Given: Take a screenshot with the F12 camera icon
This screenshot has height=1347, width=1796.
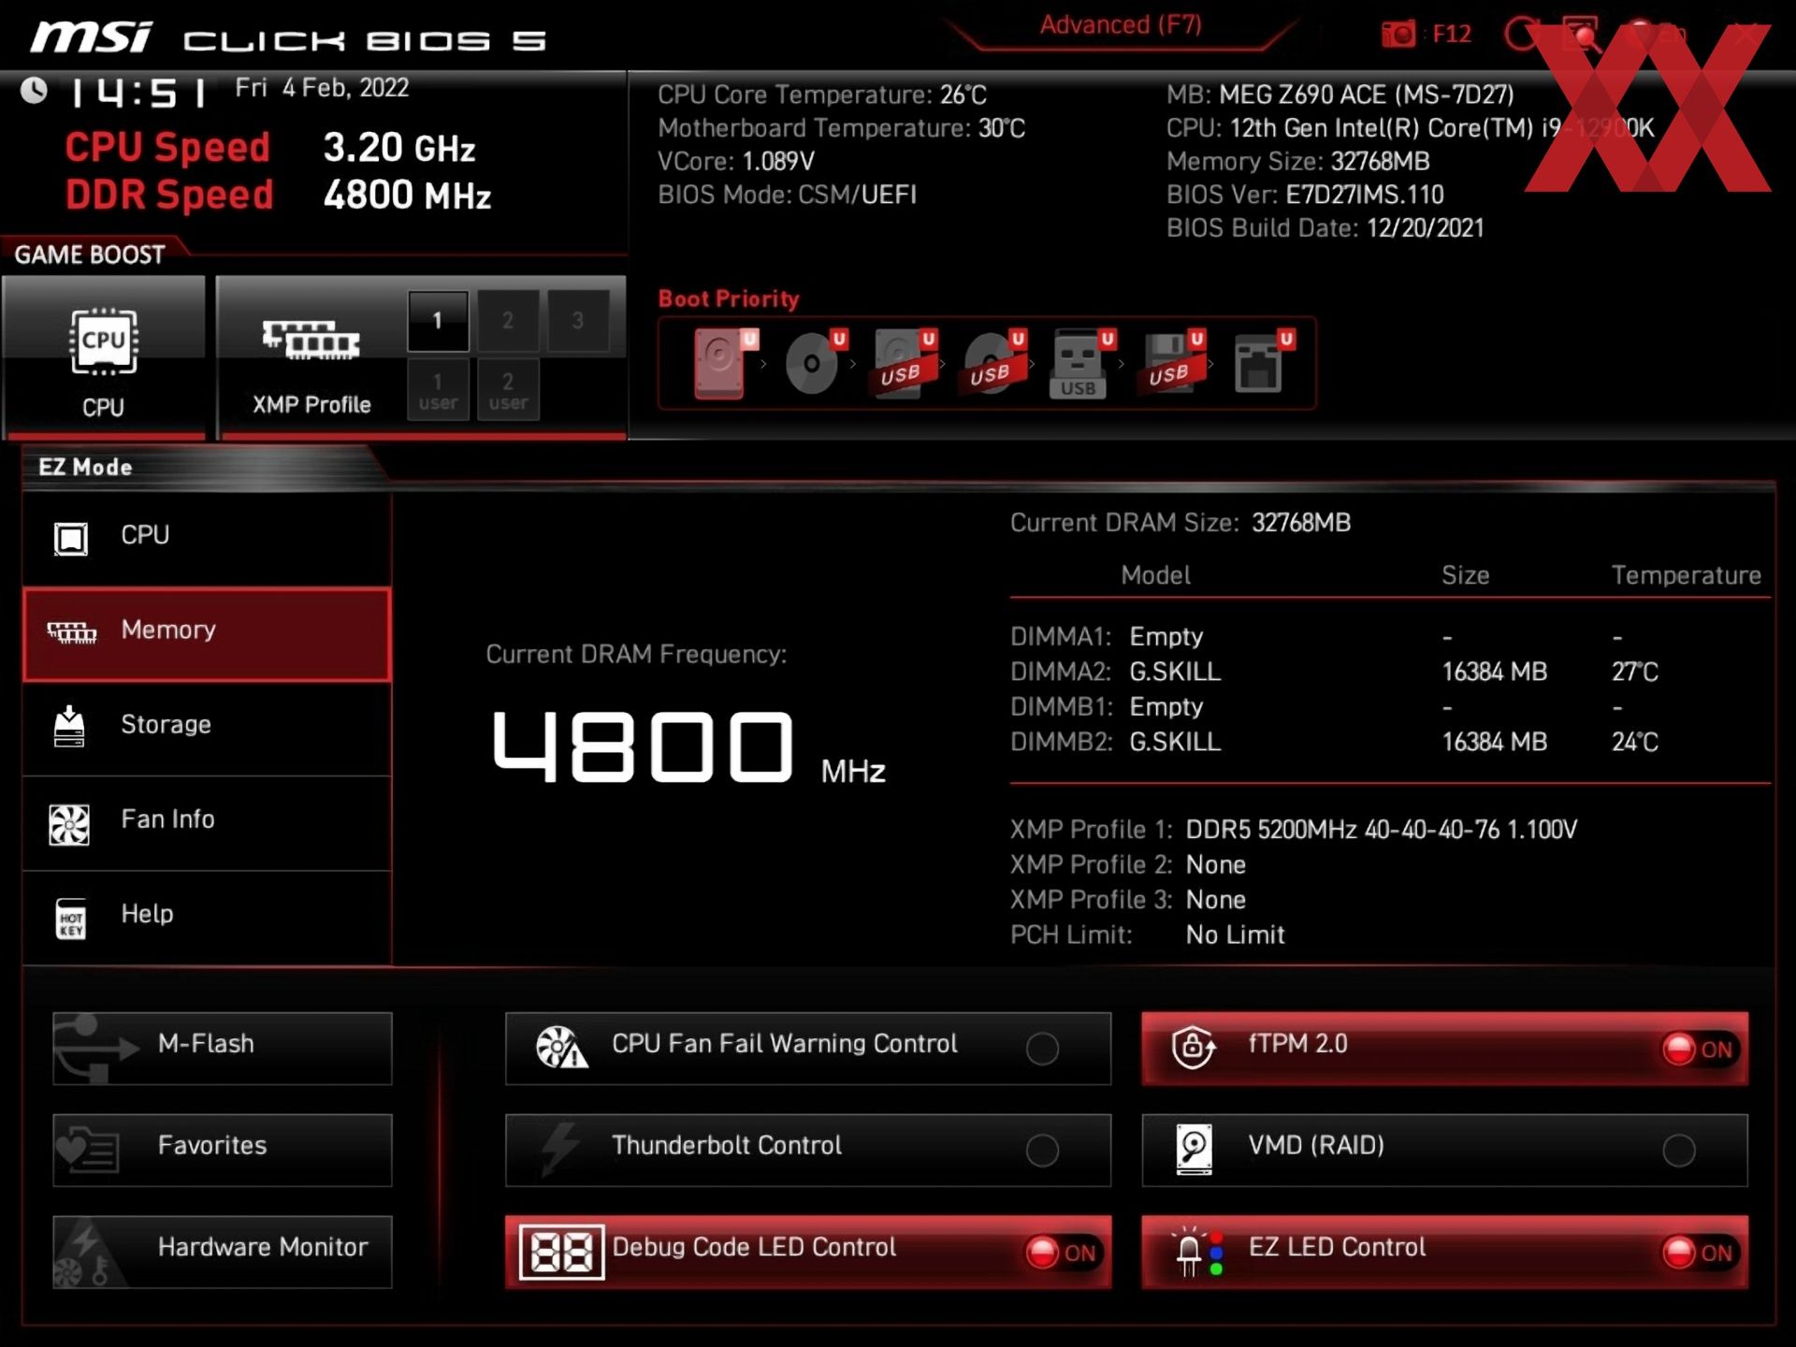Looking at the screenshot, I should coord(1398,35).
